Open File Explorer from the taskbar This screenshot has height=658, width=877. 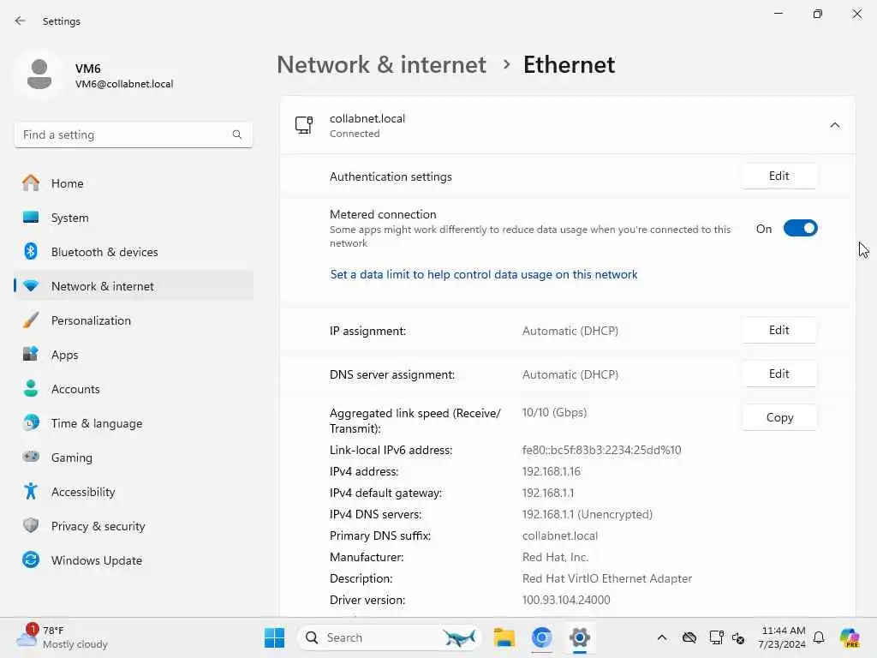504,637
